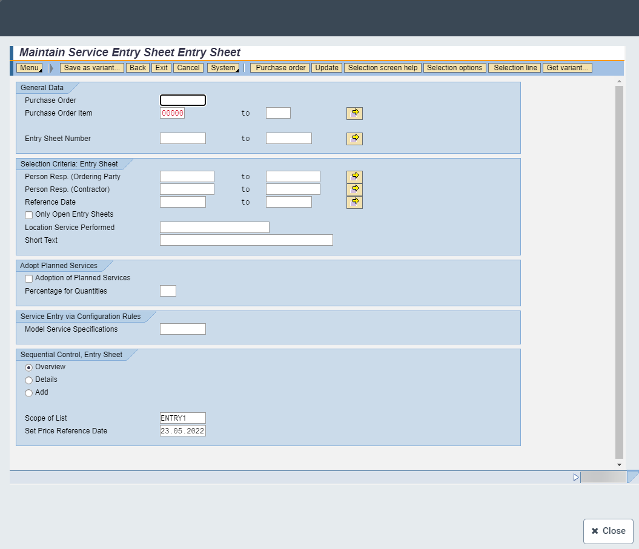This screenshot has height=549, width=639.
Task: Click the Purchase Order input field
Action: [182, 100]
